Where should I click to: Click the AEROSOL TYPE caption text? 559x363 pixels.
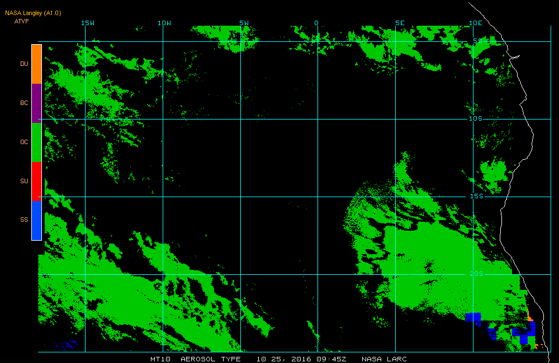tap(211, 359)
